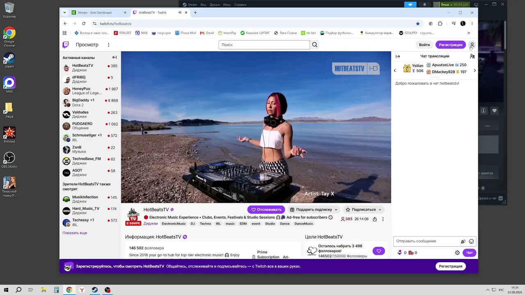Open Twitch more options menu next to Просмотр
The height and width of the screenshot is (295, 525).
109,45
